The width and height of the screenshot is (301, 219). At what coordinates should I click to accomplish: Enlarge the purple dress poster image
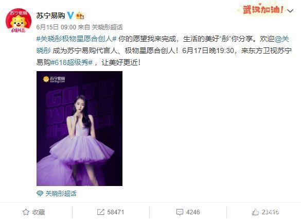coord(79,128)
